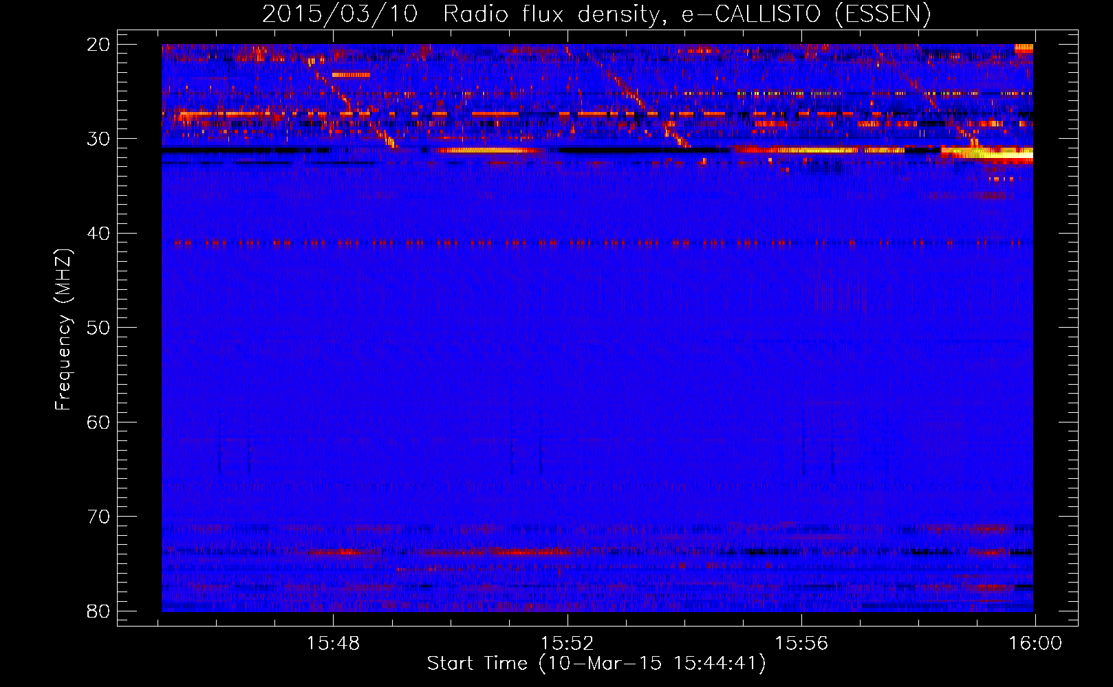The height and width of the screenshot is (687, 1113).
Task: Click the 15:48 time tick label
Action: point(334,644)
